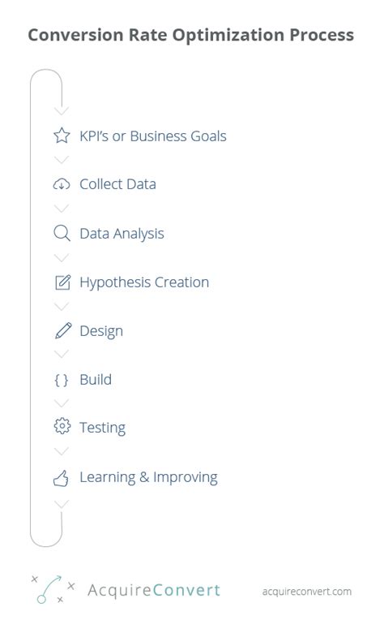Click the Learning & Improving label

click(x=148, y=477)
